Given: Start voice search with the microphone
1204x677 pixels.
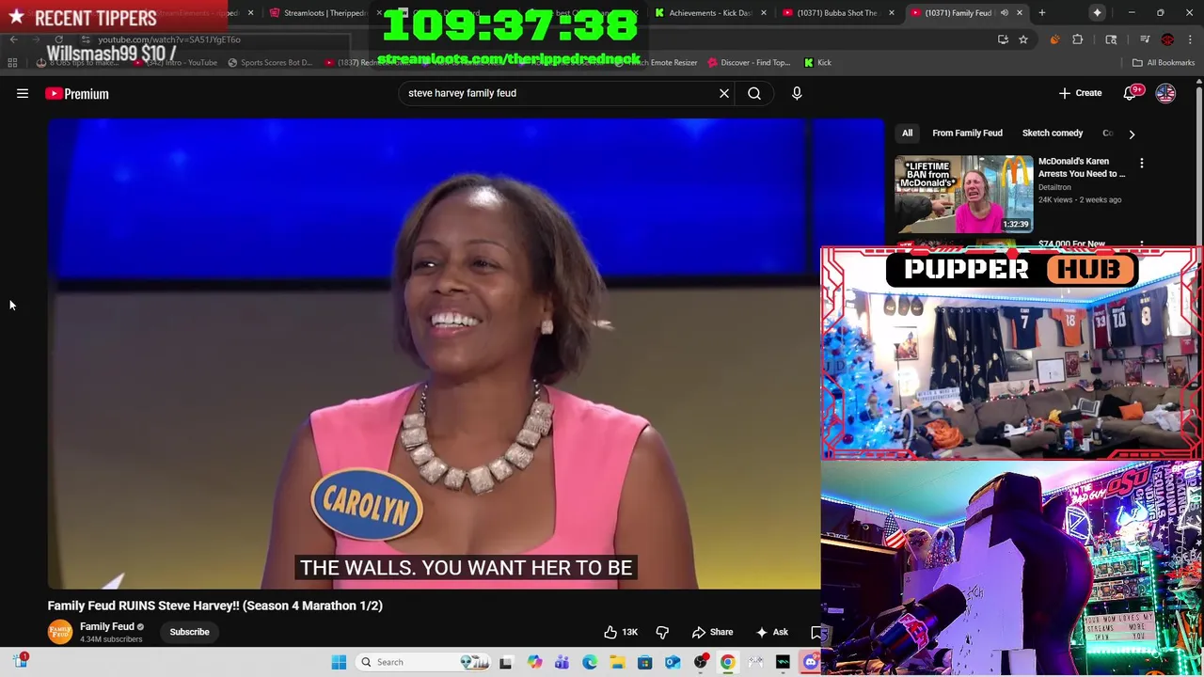Looking at the screenshot, I should (797, 93).
